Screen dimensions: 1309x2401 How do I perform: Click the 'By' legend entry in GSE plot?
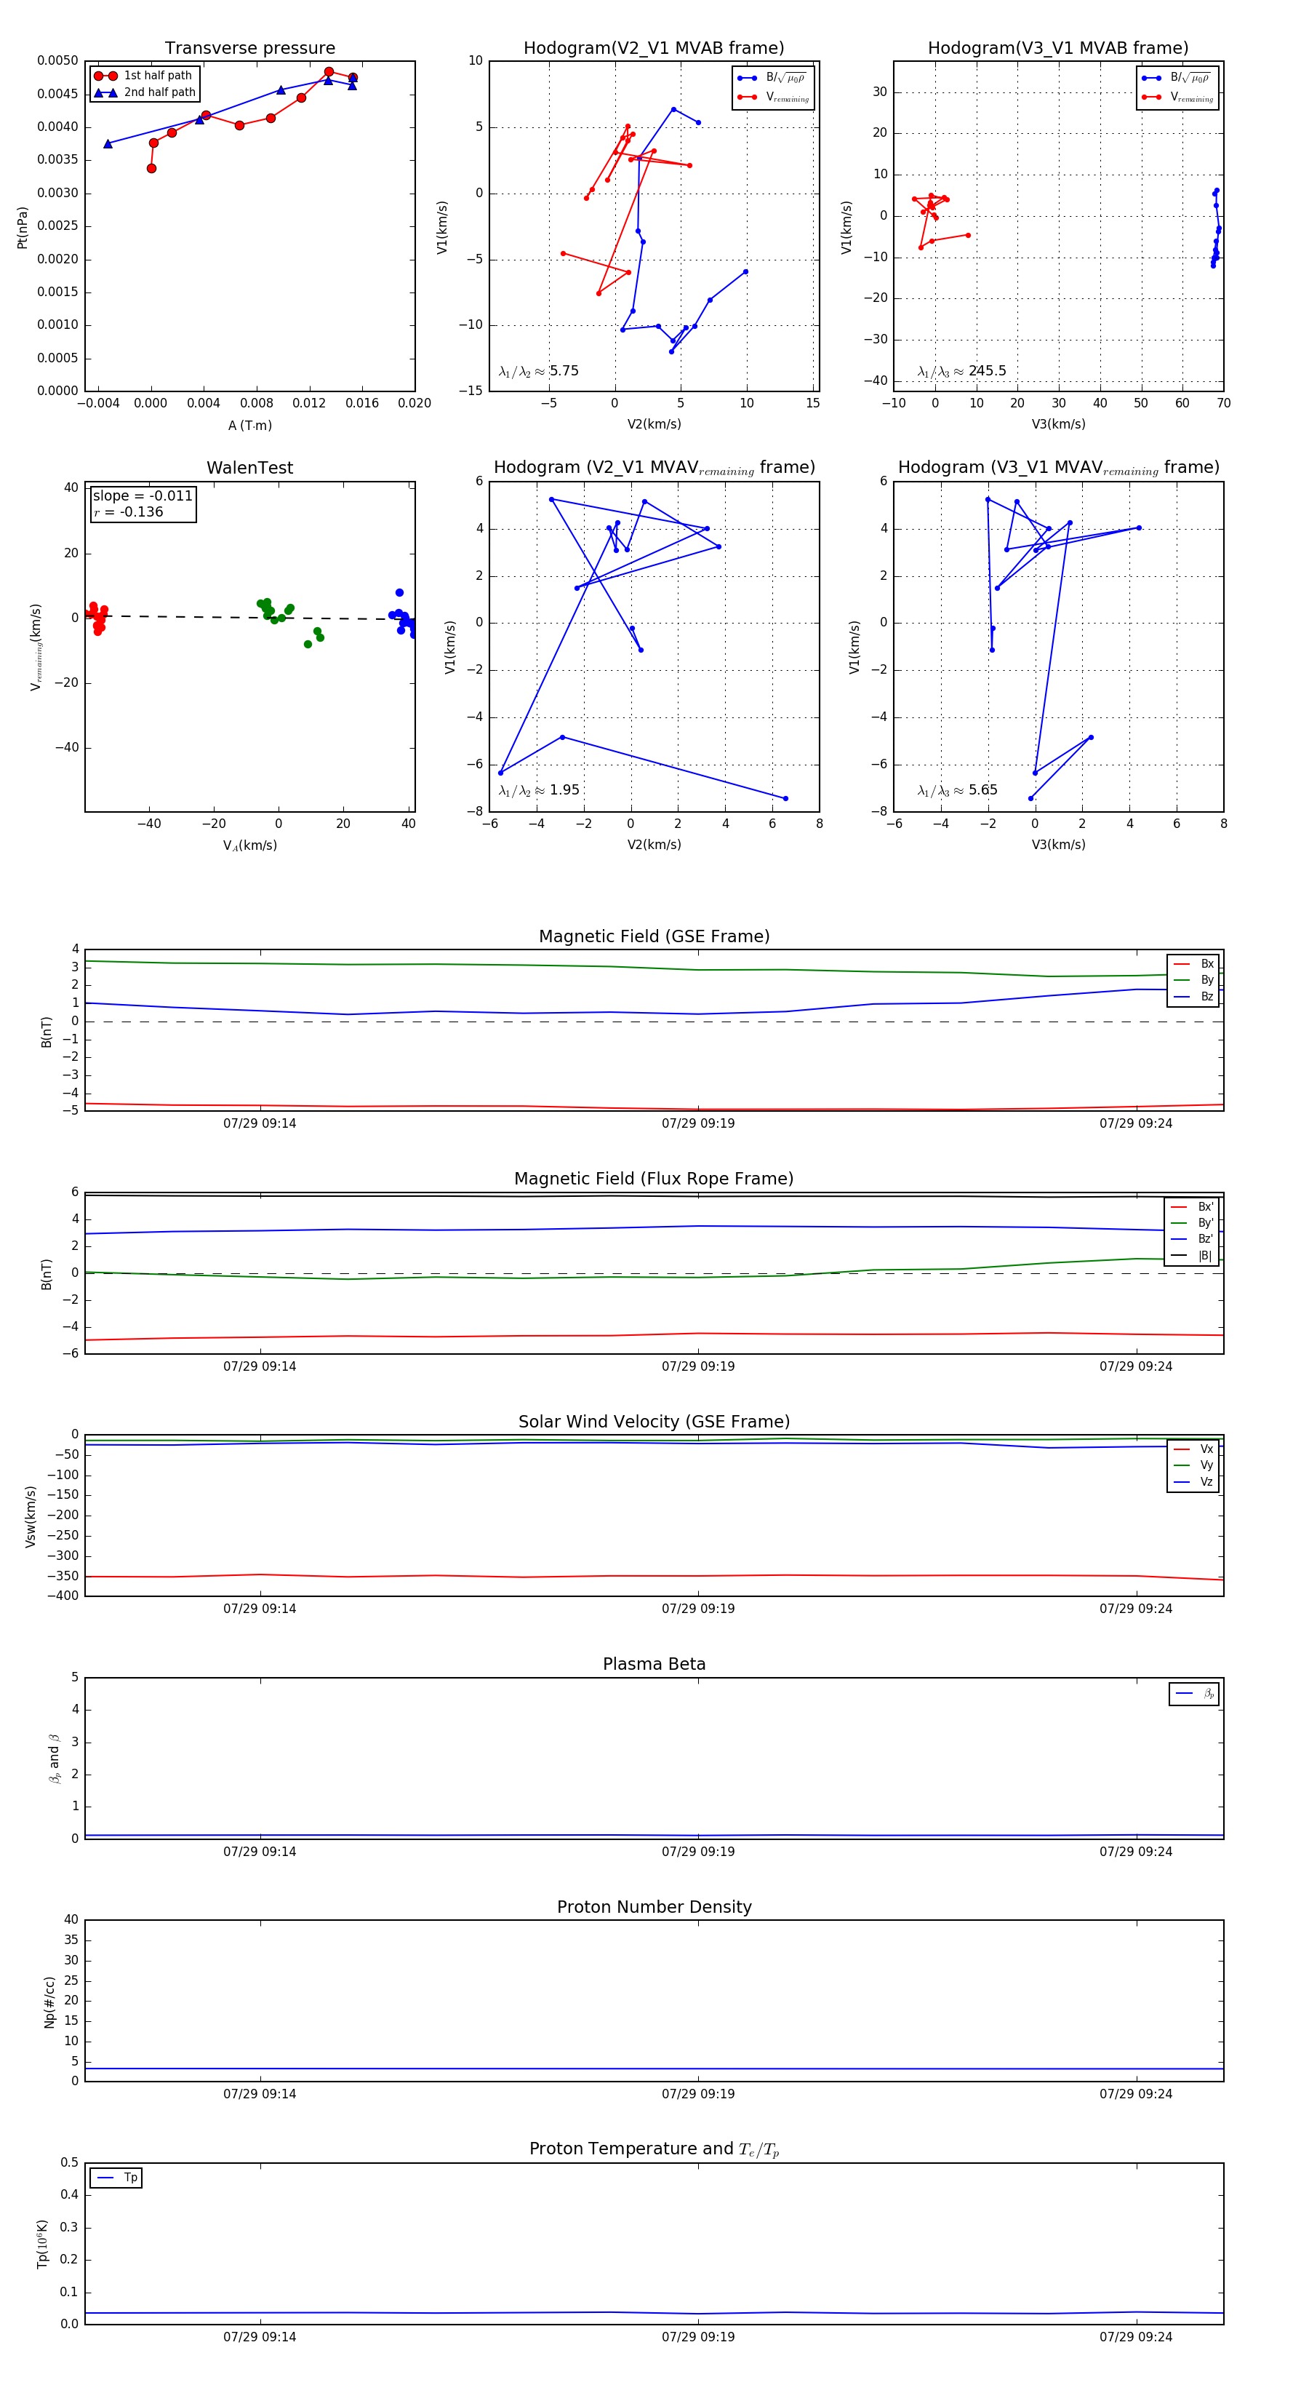1193,979
